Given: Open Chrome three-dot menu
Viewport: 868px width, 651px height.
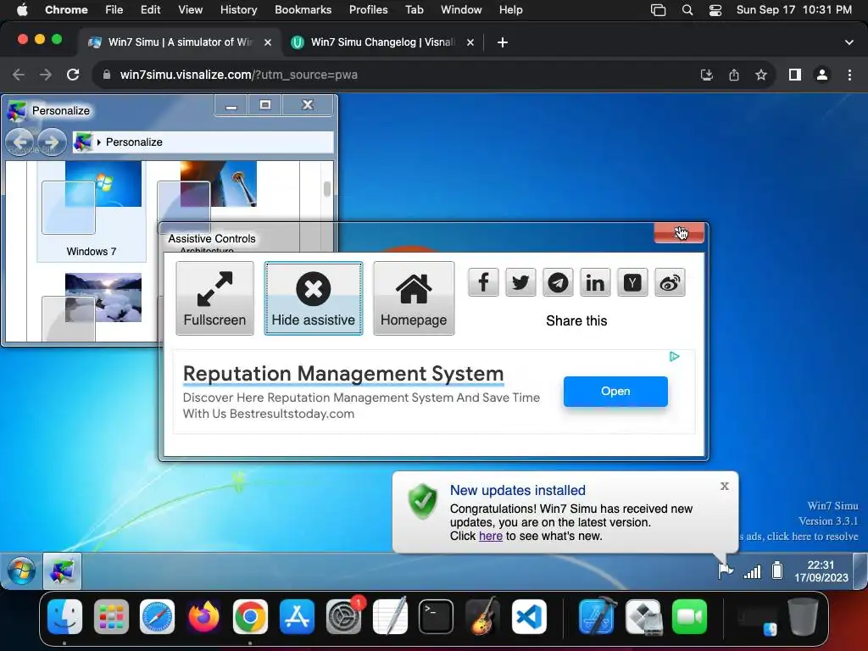Looking at the screenshot, I should click(x=849, y=75).
